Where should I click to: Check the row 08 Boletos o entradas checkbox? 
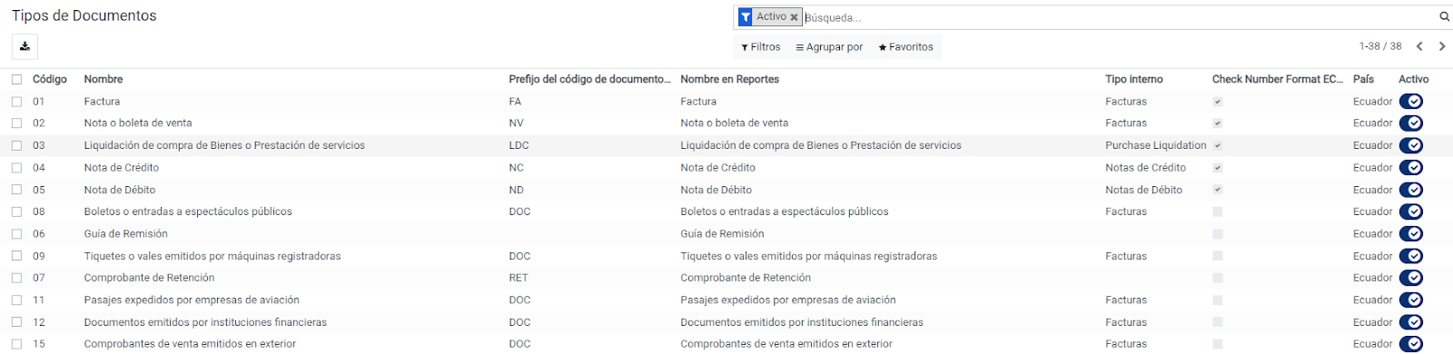tap(16, 211)
